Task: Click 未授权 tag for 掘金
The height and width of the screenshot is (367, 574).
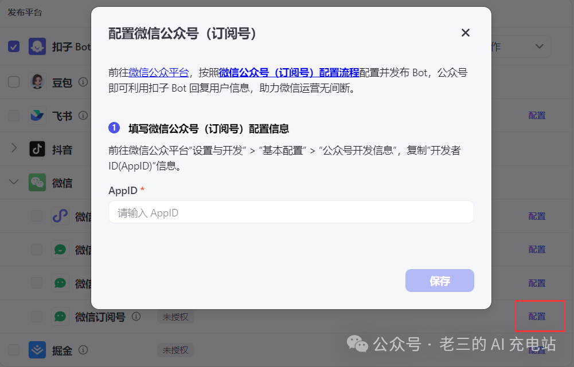Action: click(x=175, y=350)
